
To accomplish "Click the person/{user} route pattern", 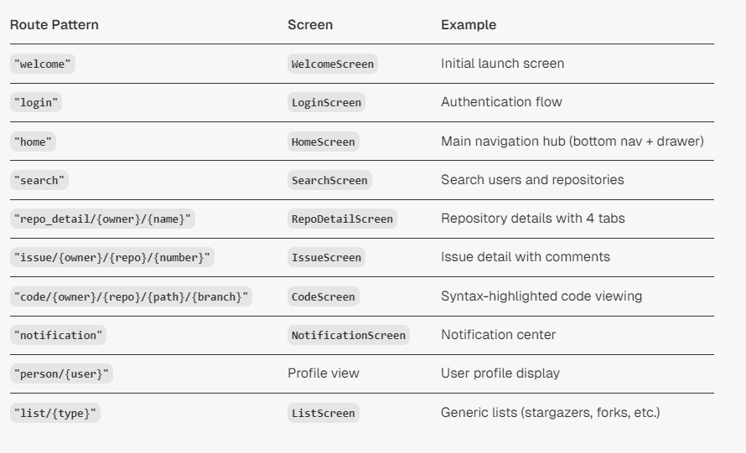I will 61,373.
